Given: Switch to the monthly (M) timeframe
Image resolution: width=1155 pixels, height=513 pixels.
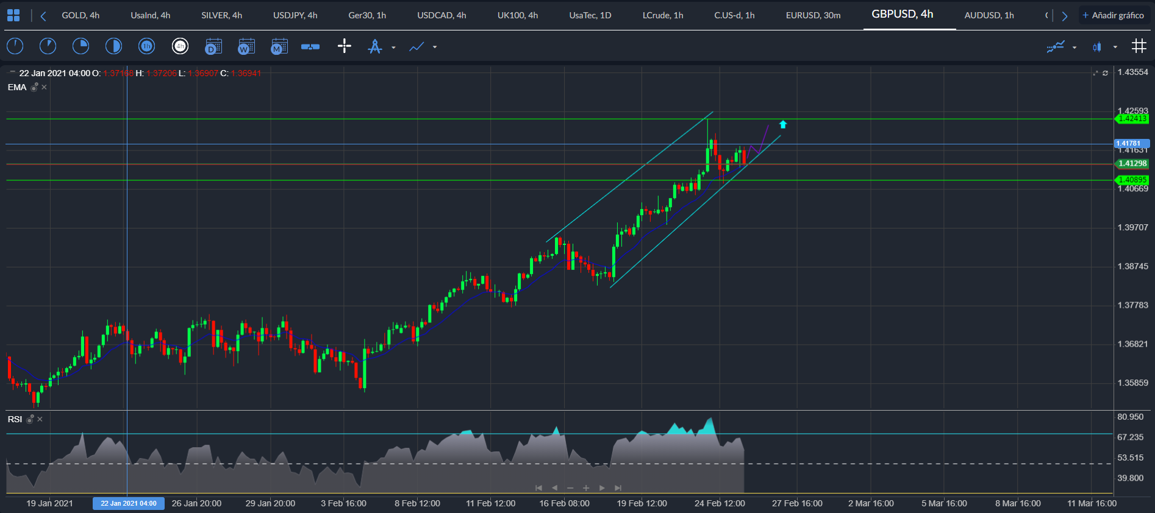Looking at the screenshot, I should click(279, 46).
